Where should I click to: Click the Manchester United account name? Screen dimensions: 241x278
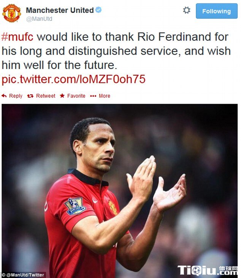point(60,10)
